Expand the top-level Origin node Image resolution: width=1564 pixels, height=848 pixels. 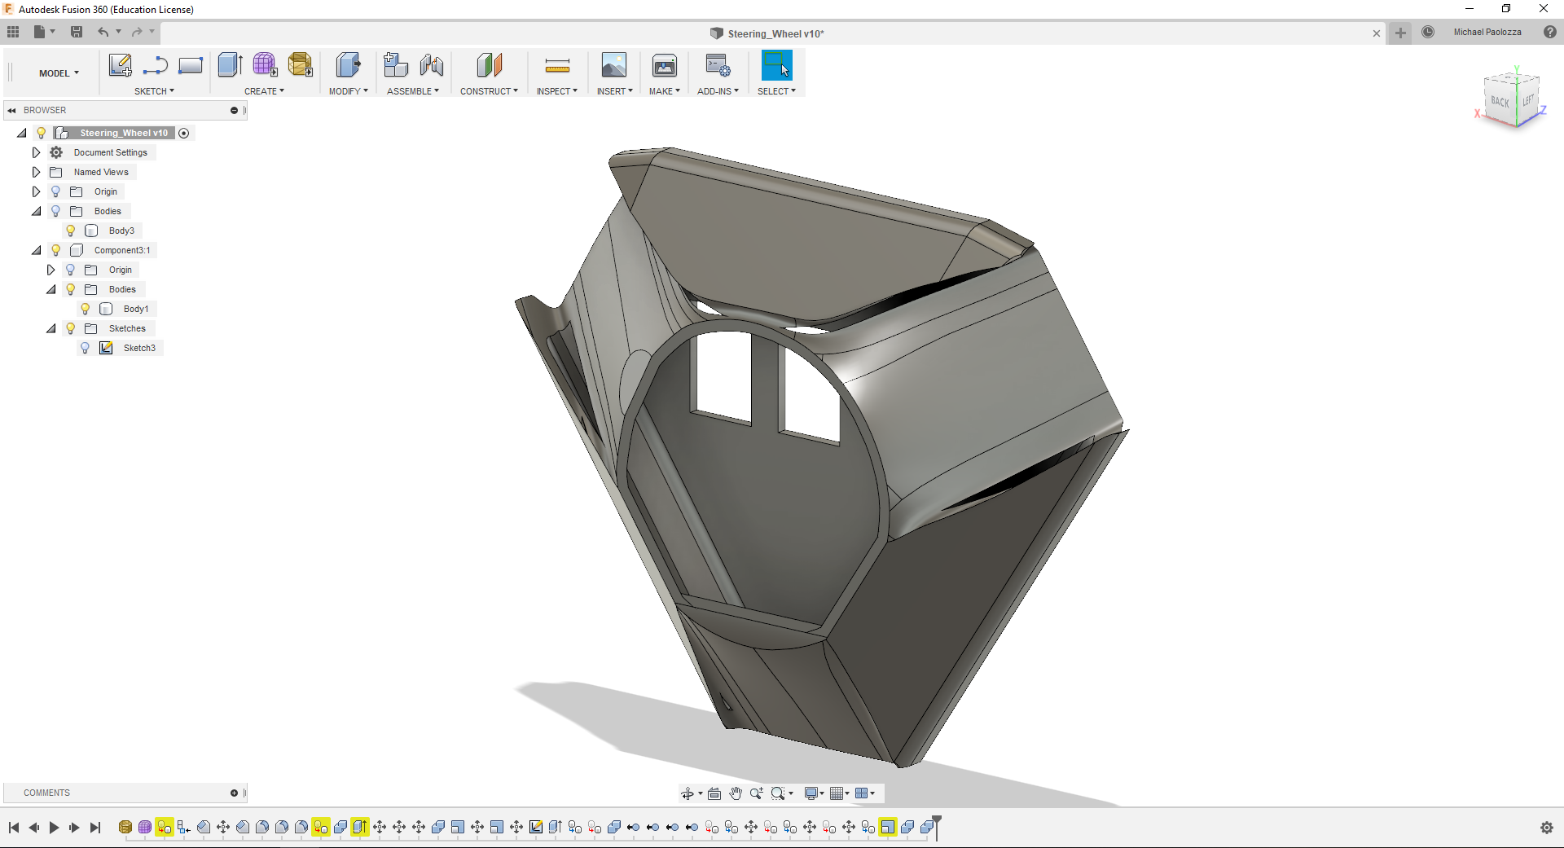tap(36, 191)
